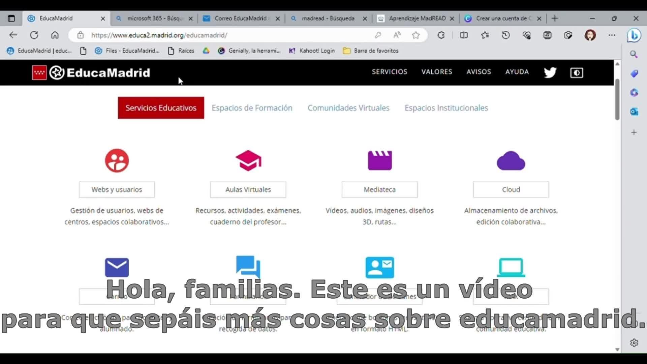Screen dimensions: 647x364
Task: Open the Aulas Virtuales button
Action: coord(248,189)
